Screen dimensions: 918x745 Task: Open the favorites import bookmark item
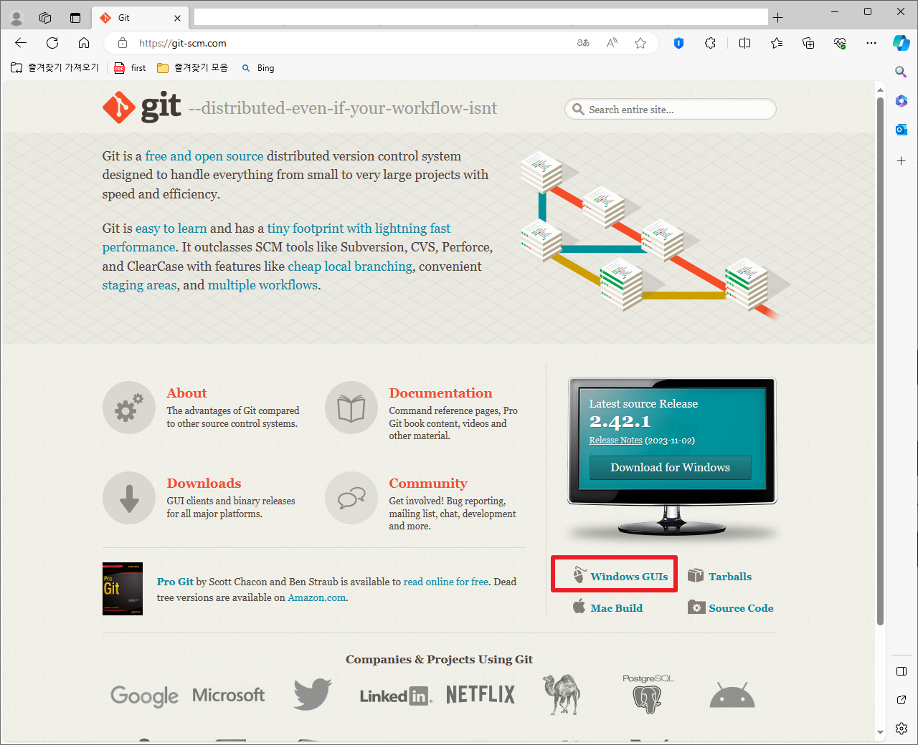tap(55, 67)
